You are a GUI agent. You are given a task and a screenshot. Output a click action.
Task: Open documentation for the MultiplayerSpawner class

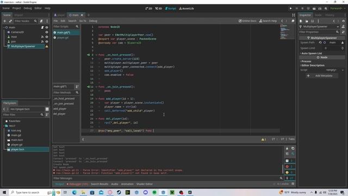click(343, 27)
